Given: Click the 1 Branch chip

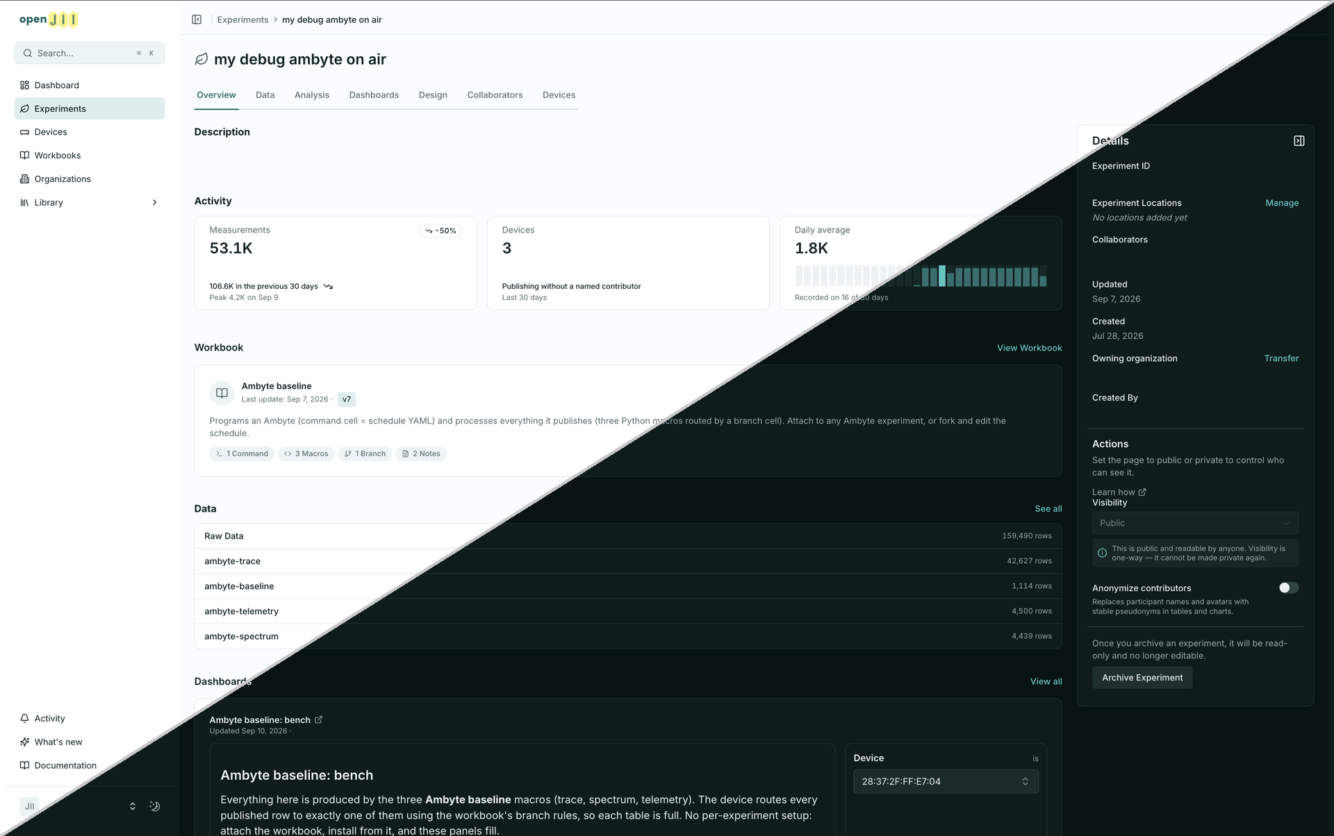Looking at the screenshot, I should (x=365, y=453).
